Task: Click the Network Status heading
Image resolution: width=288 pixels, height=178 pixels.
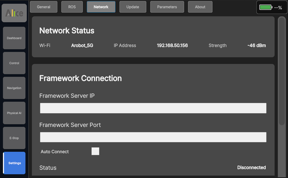Action: 67,31
